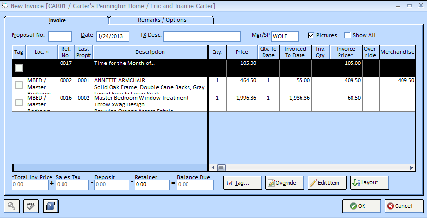Screen dimensions: 427x218
Task: Click the Qty. column header
Action: [217, 52]
